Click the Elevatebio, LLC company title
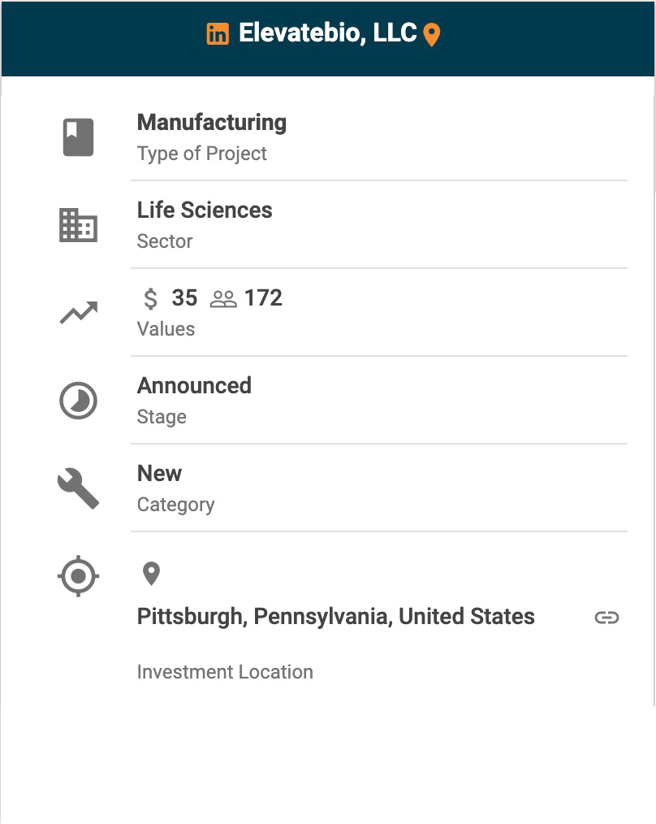This screenshot has height=824, width=656. tap(327, 33)
